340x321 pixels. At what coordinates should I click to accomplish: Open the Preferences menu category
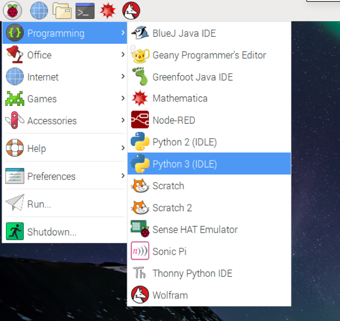(65, 176)
